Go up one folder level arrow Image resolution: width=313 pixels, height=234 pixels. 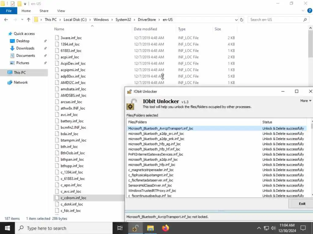click(28, 19)
